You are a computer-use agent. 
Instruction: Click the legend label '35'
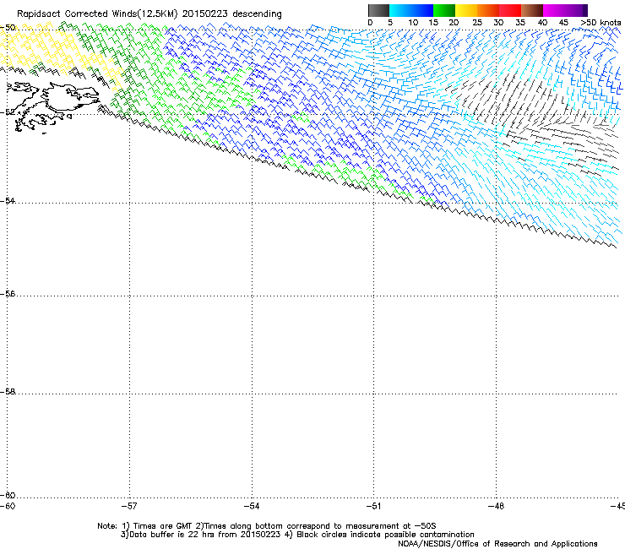pos(520,23)
